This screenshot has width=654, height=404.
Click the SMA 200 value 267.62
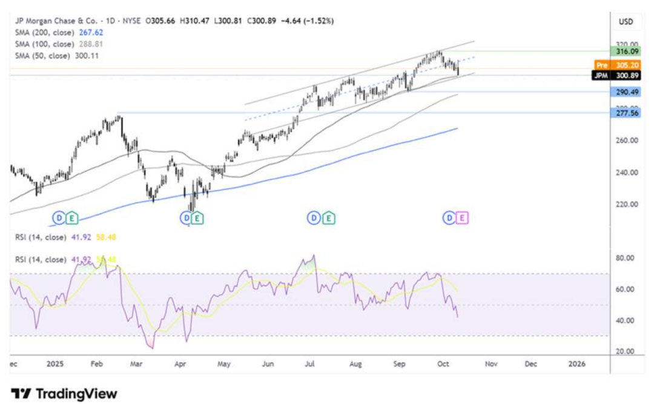point(91,32)
